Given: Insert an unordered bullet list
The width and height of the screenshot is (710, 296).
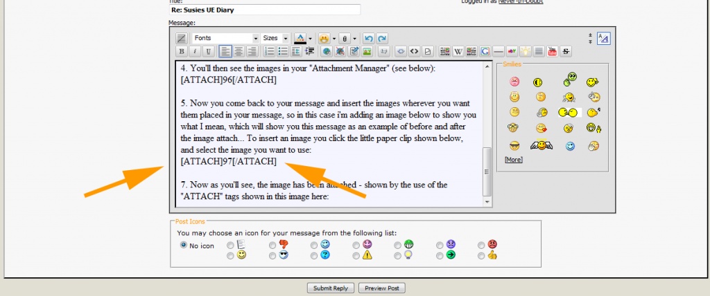Looking at the screenshot, I should [283, 51].
